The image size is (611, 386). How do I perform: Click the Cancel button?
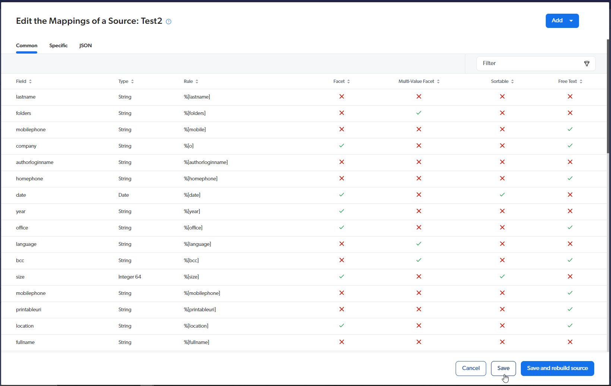point(471,368)
